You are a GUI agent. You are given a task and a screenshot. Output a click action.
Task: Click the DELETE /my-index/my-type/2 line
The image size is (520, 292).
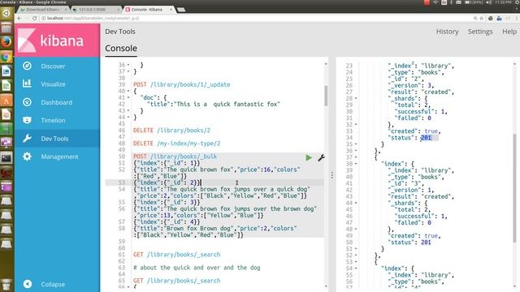(x=177, y=144)
